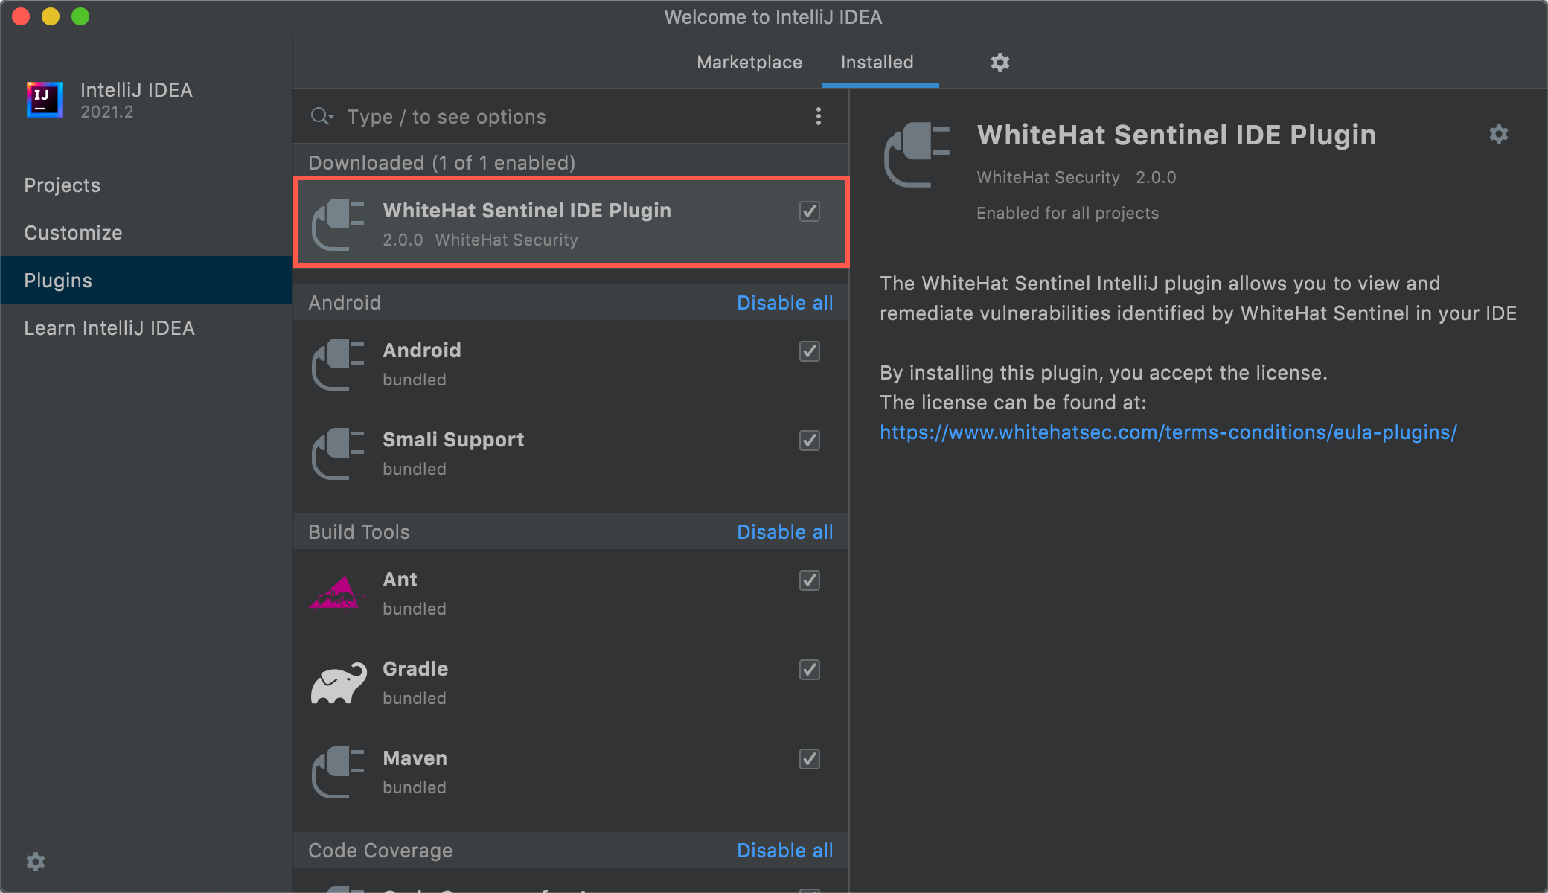Select the Android plugin icon

(x=339, y=364)
